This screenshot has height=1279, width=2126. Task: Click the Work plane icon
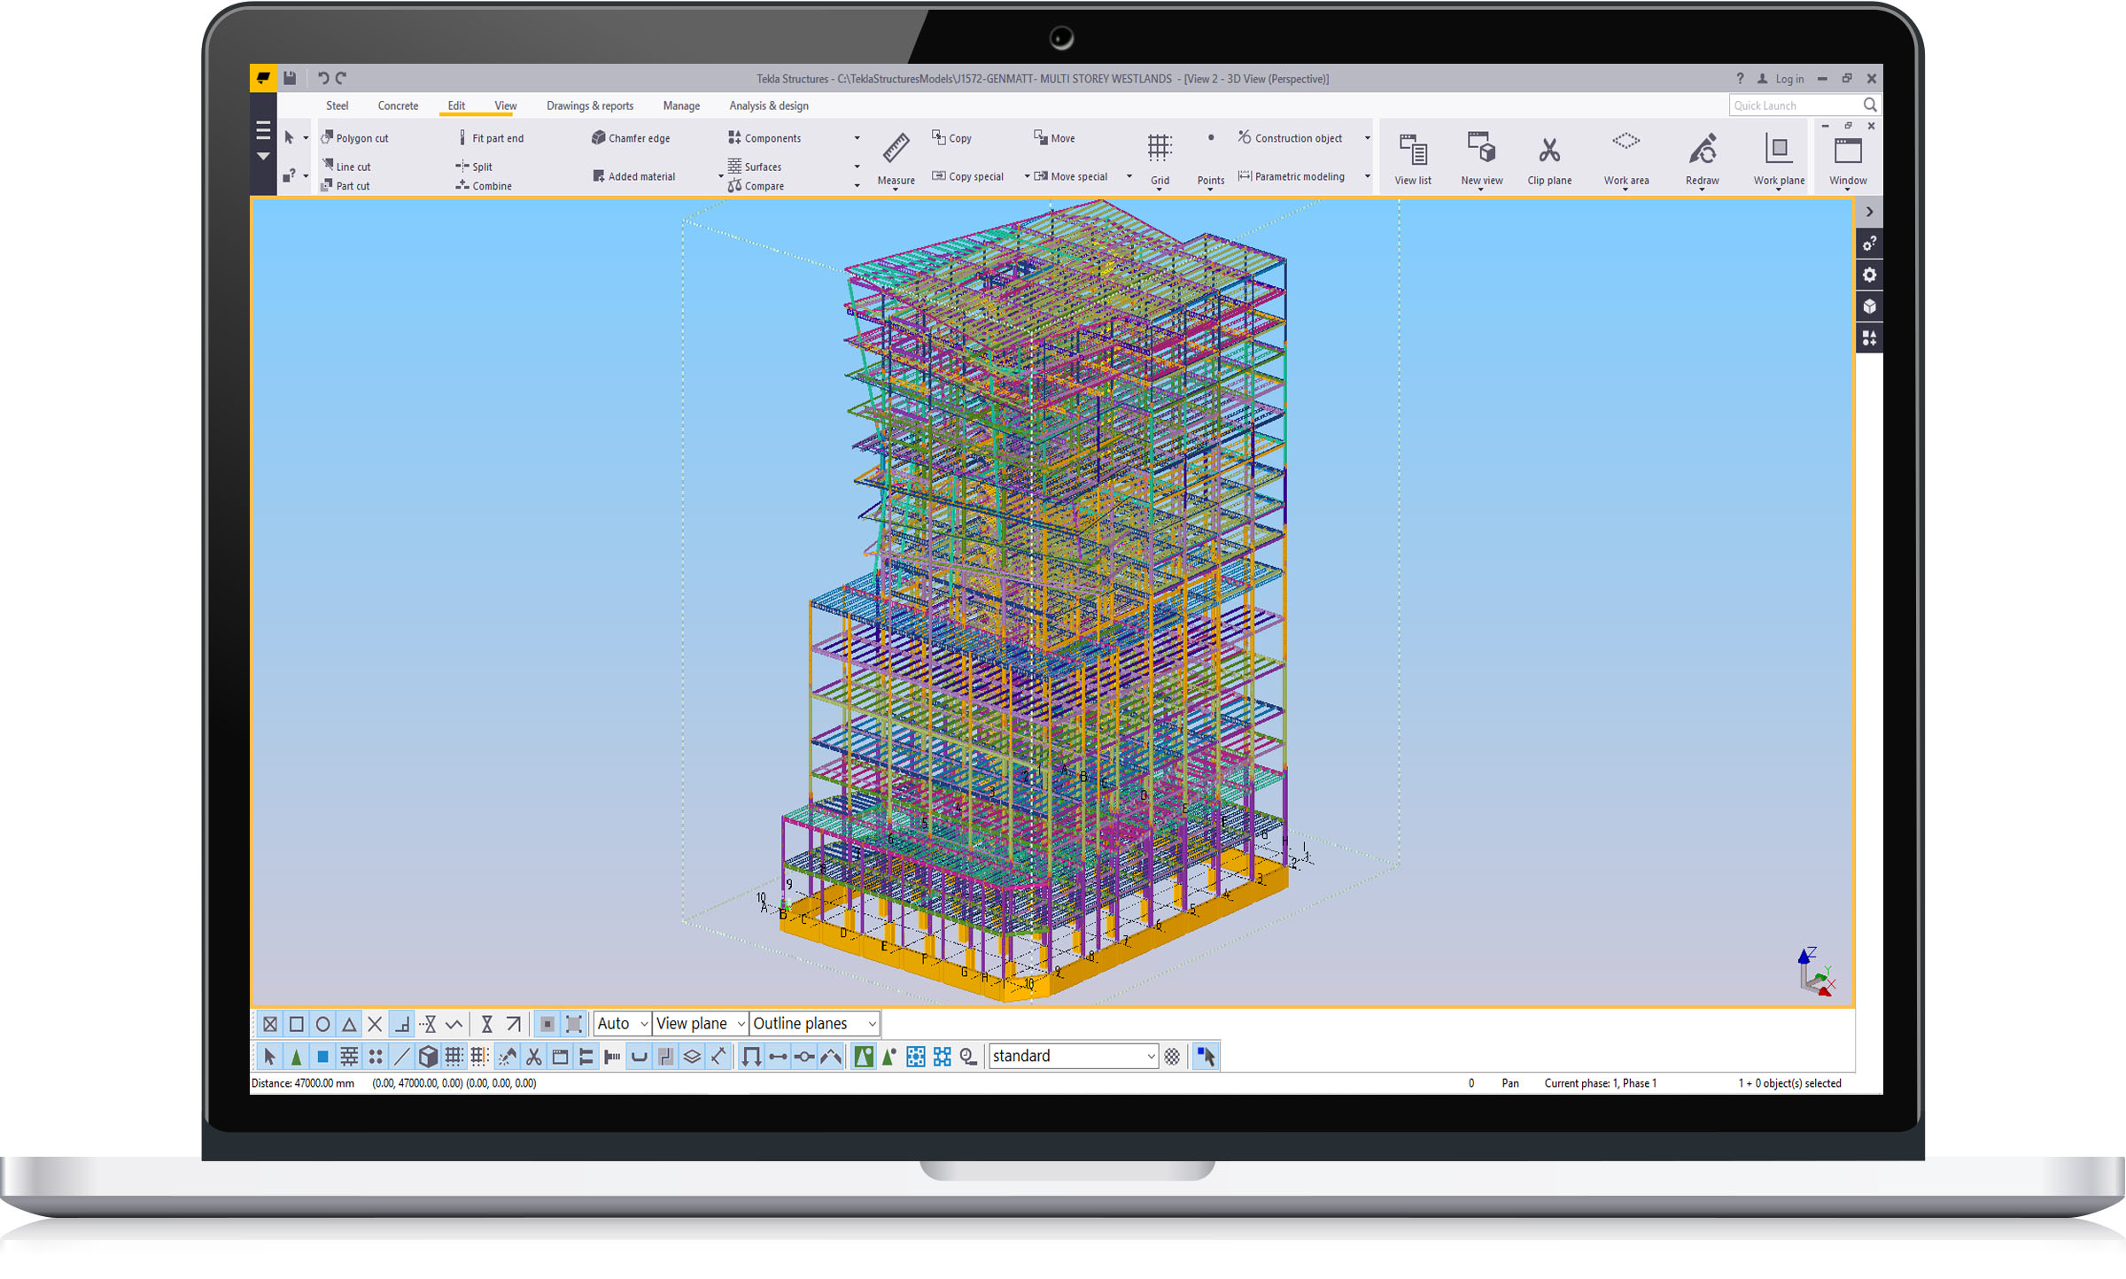tap(1778, 150)
